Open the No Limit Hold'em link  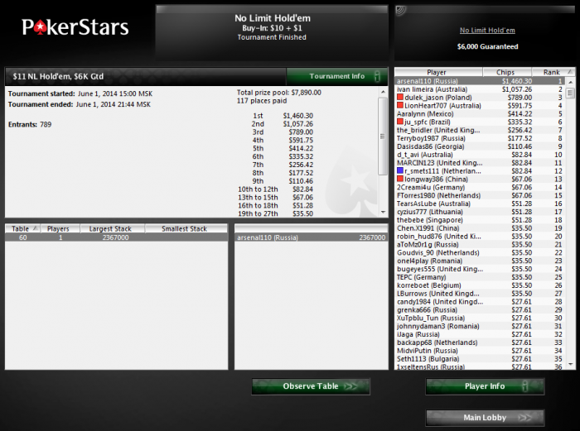click(x=487, y=31)
